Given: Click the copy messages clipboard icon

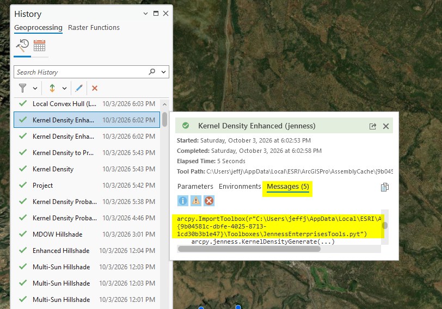Looking at the screenshot, I should [x=384, y=187].
